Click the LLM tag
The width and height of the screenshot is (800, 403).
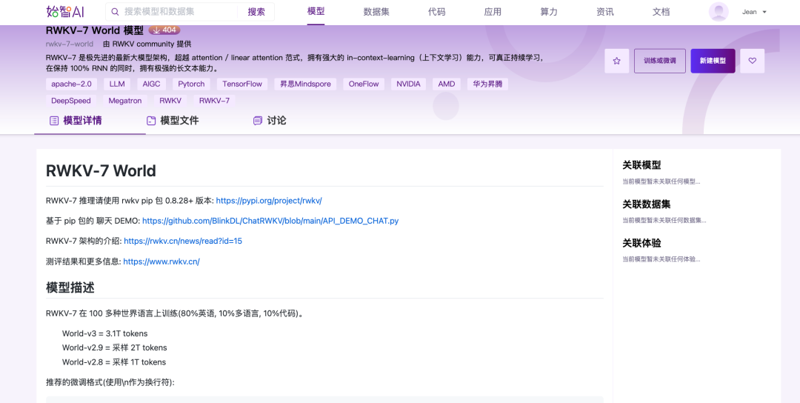(117, 84)
